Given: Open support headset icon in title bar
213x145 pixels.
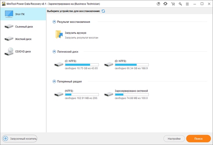Looking at the screenshot, I should tap(165, 4).
